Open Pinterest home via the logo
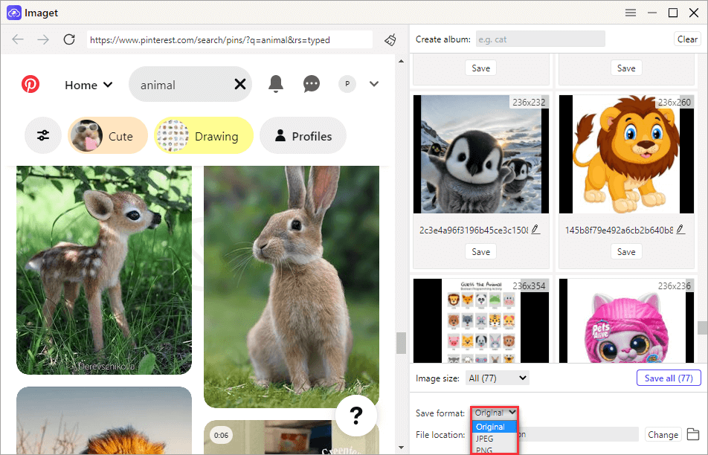Screen dimensions: 708x455 click(x=30, y=84)
